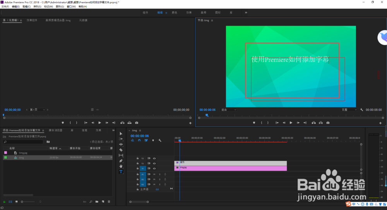Delete selected item with trash icon
Viewport: 387px width, 210px height.
[x=109, y=201]
